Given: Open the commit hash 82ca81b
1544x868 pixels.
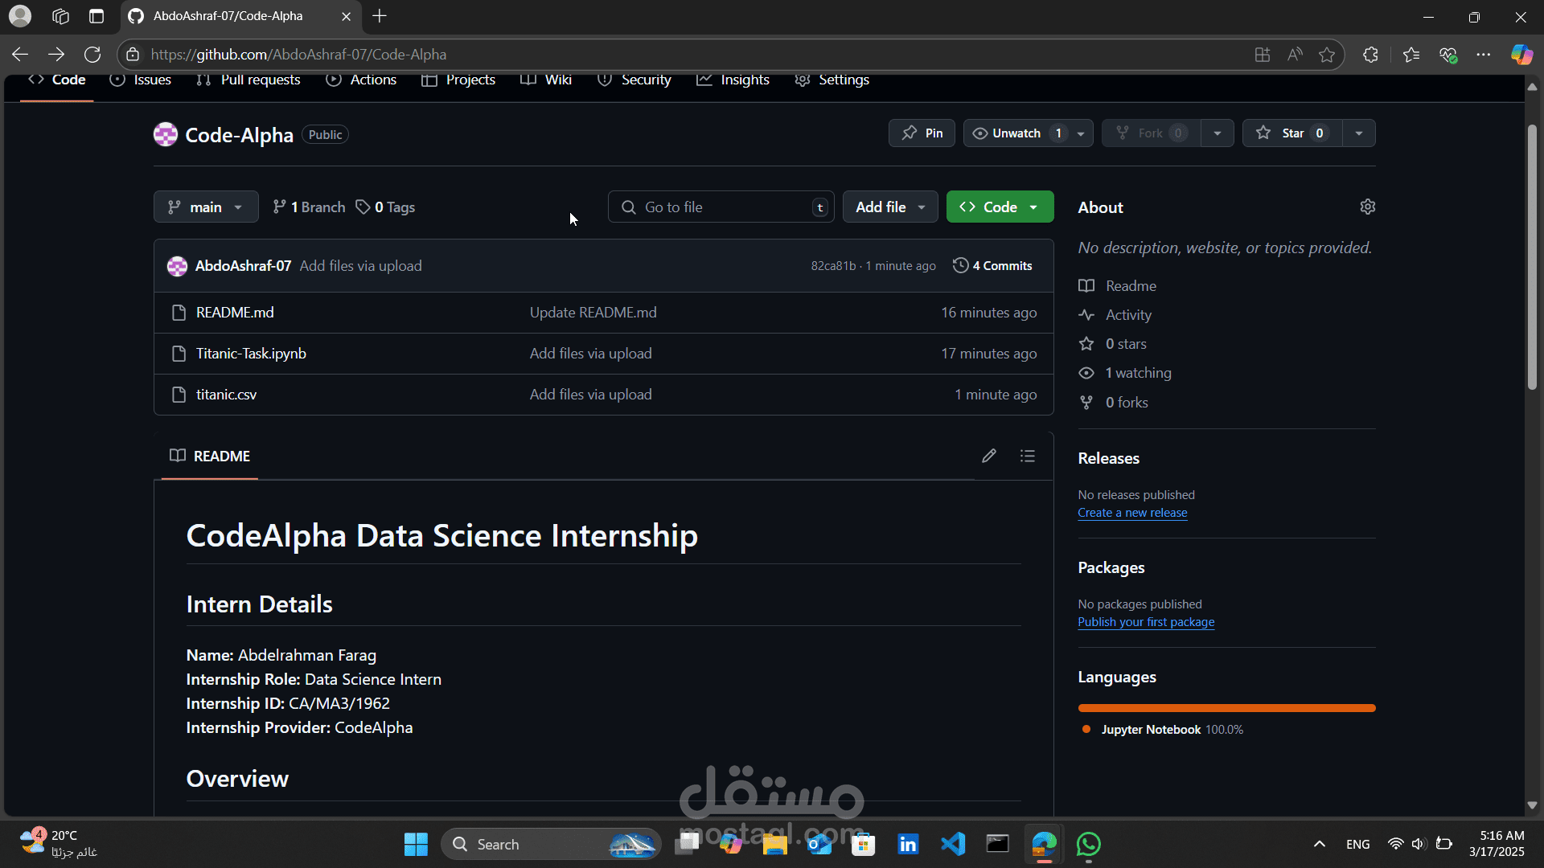Looking at the screenshot, I should pyautogui.click(x=833, y=266).
